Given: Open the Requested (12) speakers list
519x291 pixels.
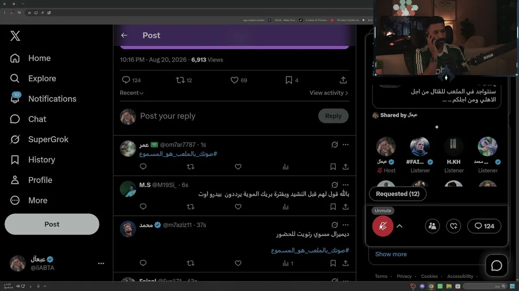Looking at the screenshot, I should click(x=397, y=194).
